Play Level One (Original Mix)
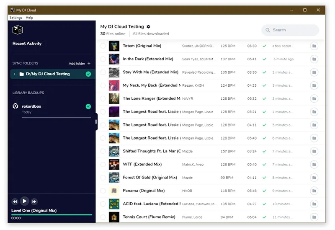Viewport: 335px width, 230px height. pyautogui.click(x=24, y=201)
